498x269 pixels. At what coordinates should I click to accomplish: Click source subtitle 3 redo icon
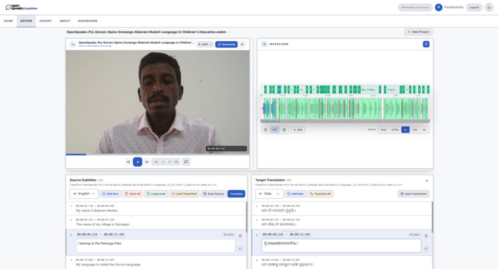(240, 249)
